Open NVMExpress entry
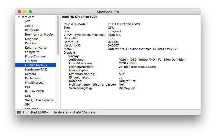This screenshot has width=216, height=137. pyautogui.click(x=34, y=83)
